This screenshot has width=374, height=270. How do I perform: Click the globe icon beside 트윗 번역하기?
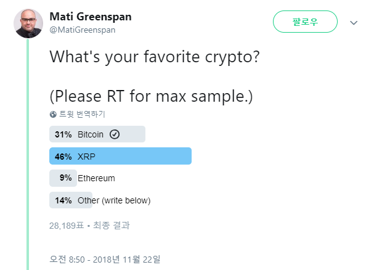pyautogui.click(x=53, y=115)
